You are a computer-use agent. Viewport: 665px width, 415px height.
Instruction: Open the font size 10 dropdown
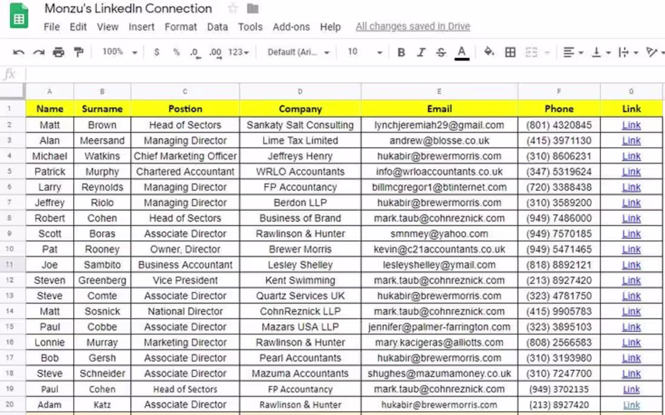tap(365, 52)
